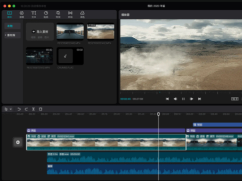Step back one frame in player

[175, 99]
